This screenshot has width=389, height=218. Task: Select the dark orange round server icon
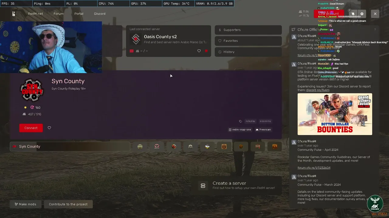coord(241,147)
